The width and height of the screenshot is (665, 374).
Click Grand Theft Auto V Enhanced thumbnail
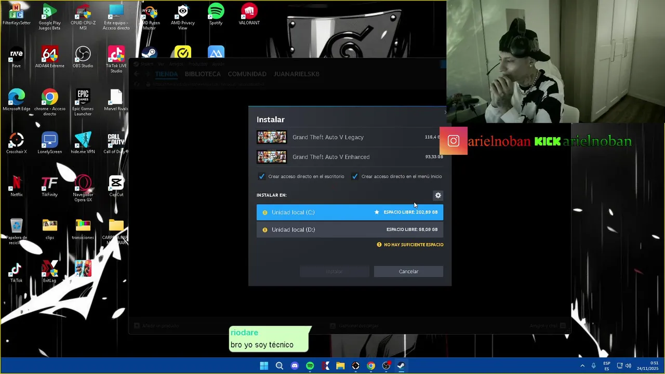coord(272,157)
